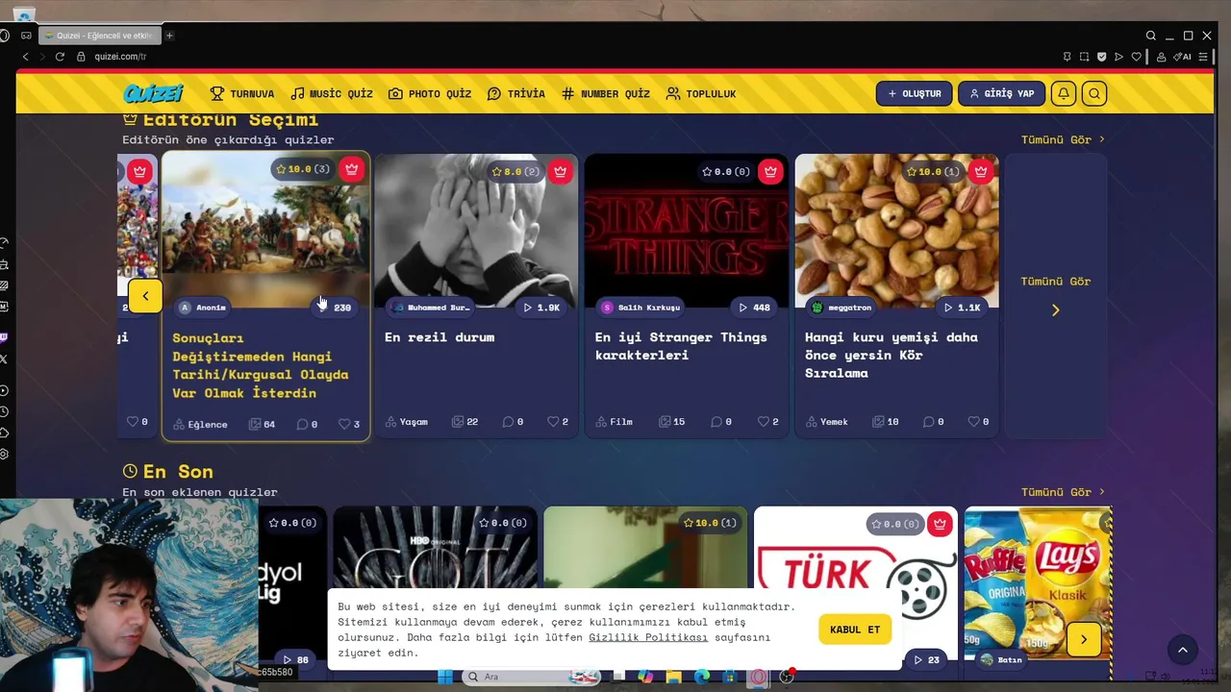Open Number Quiz section

(x=606, y=93)
